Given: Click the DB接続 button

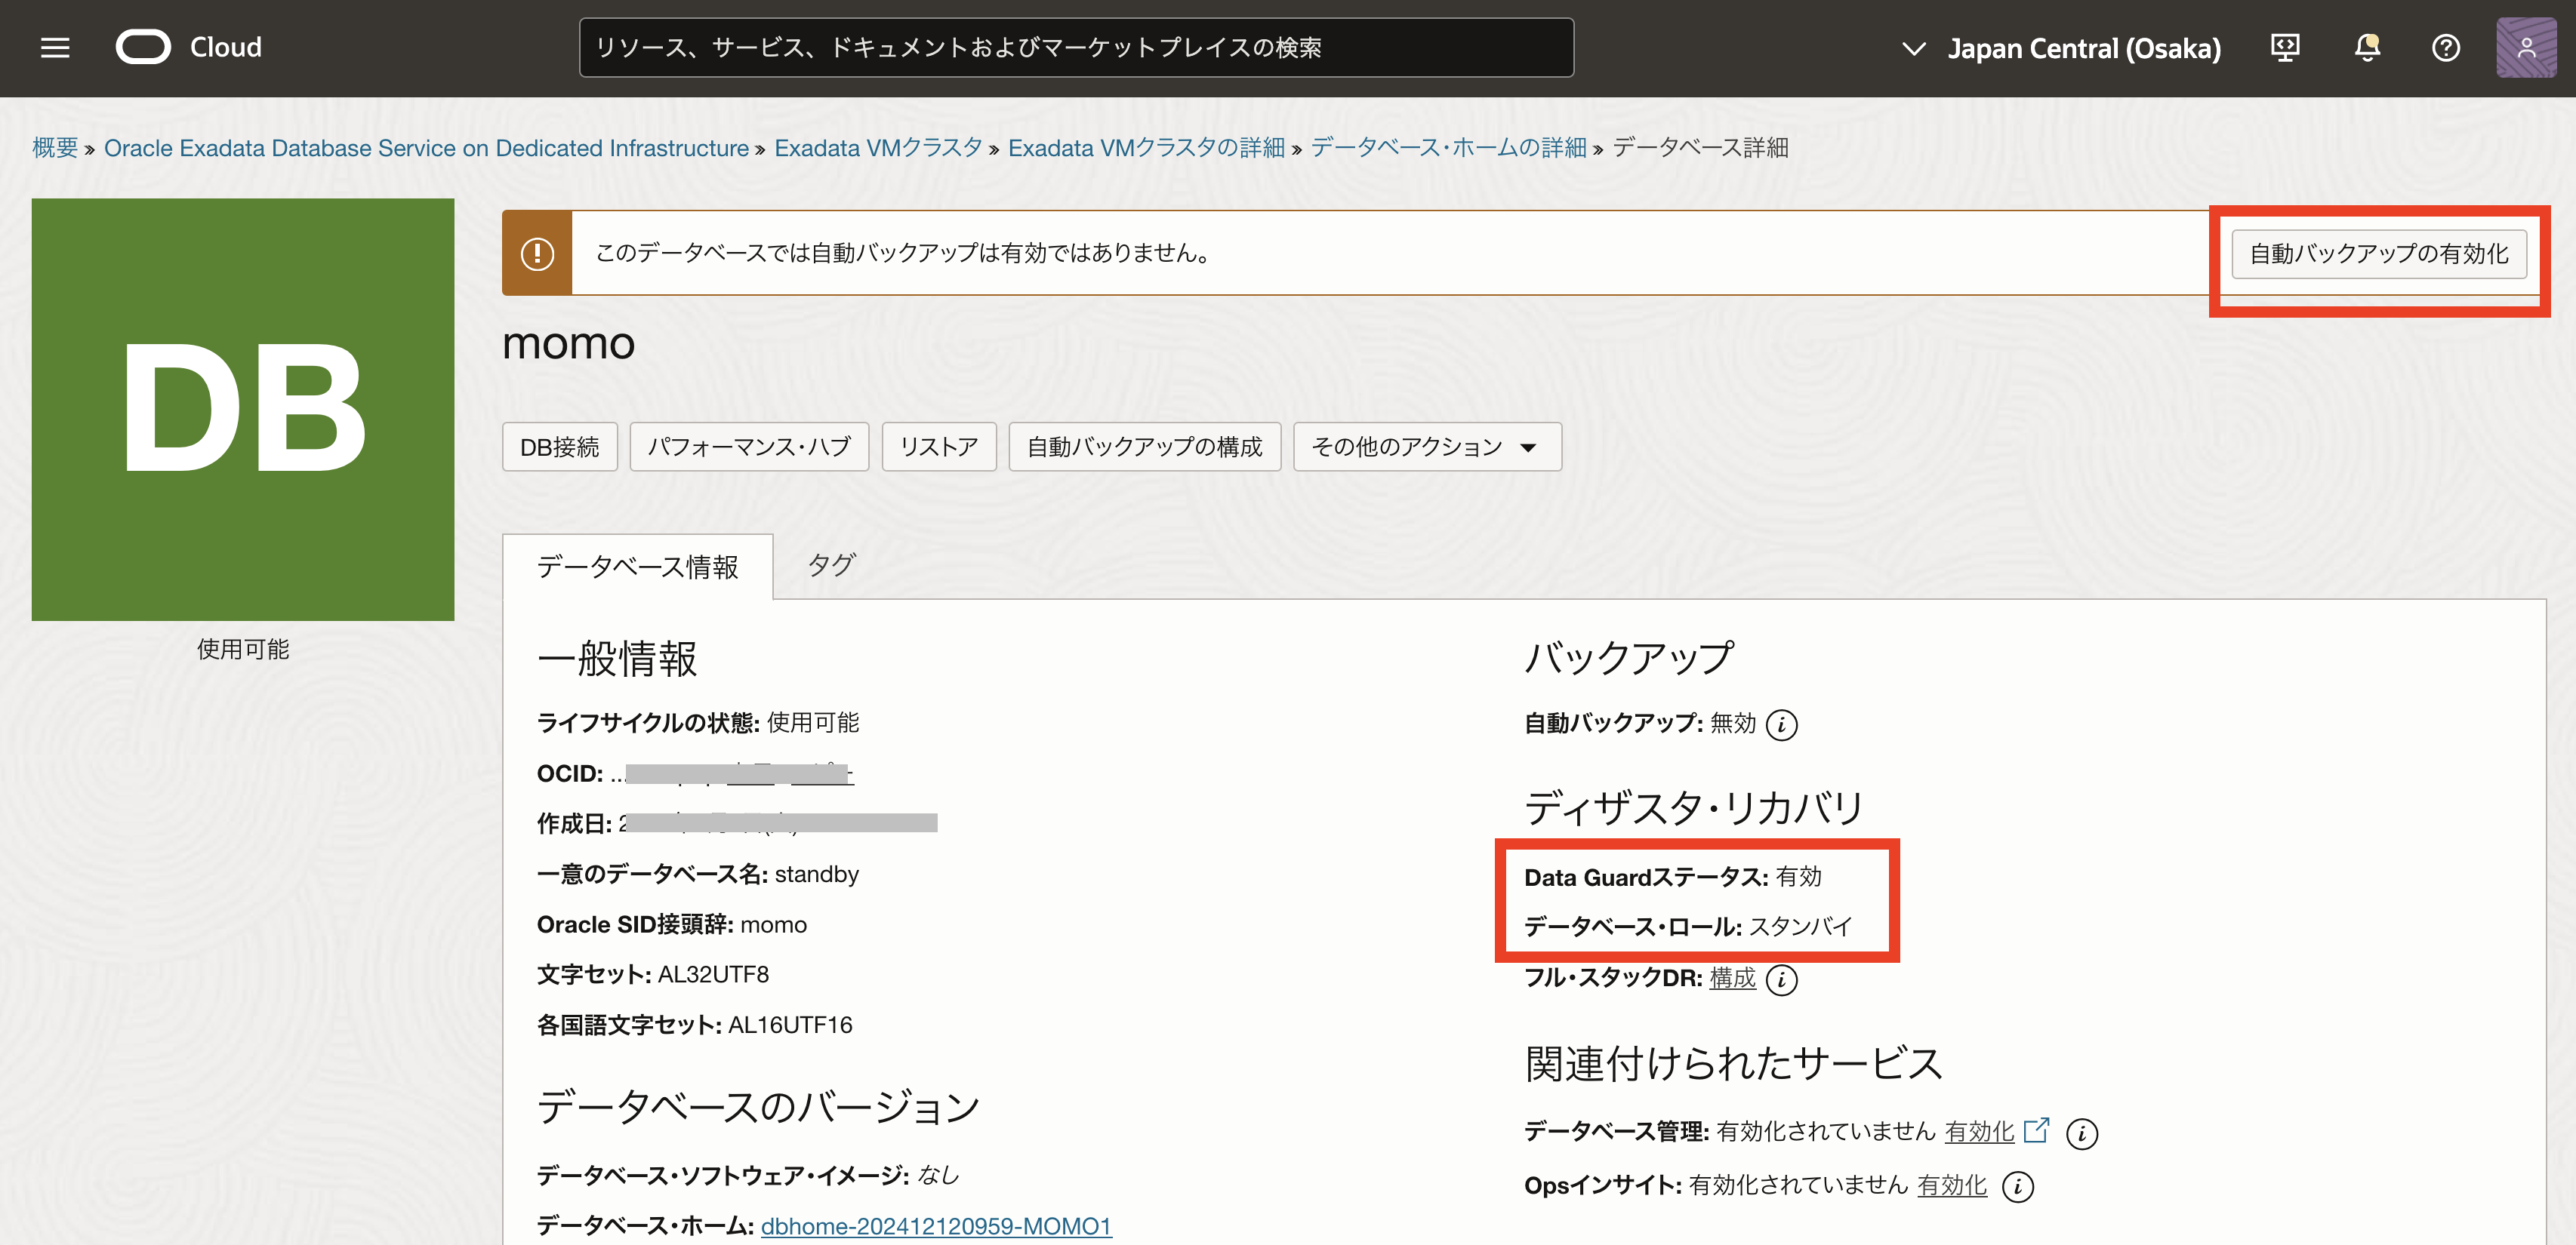Looking at the screenshot, I should coord(559,447).
